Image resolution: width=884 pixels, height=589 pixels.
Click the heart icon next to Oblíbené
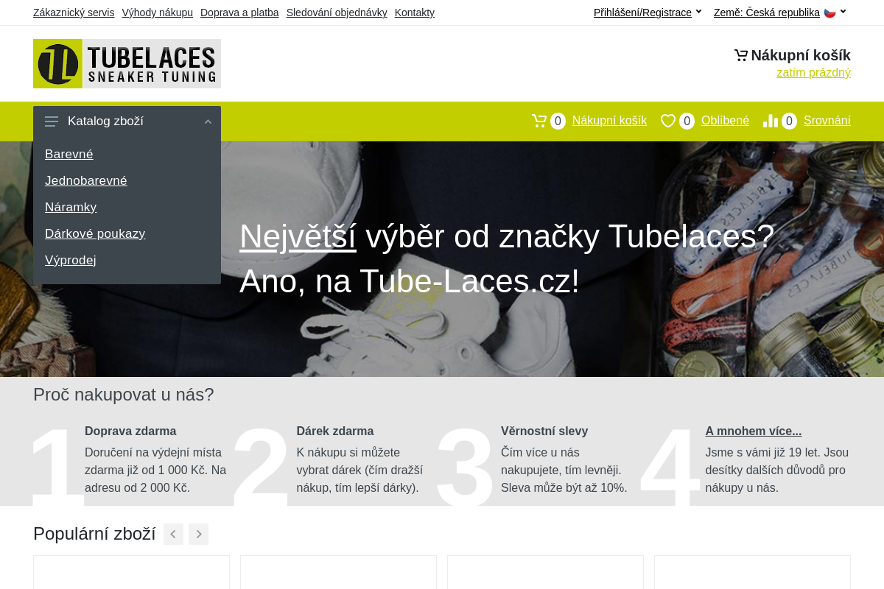click(x=668, y=121)
